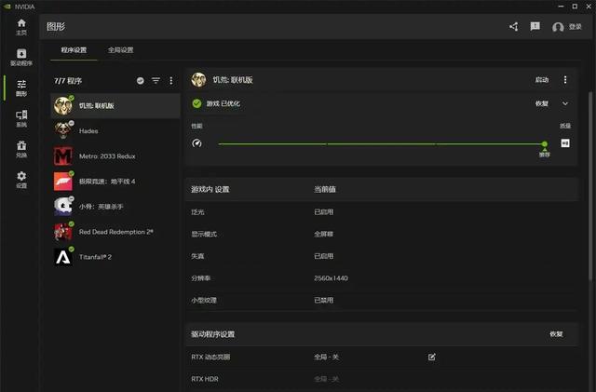Click the RTX HDR setting row

coord(382,379)
